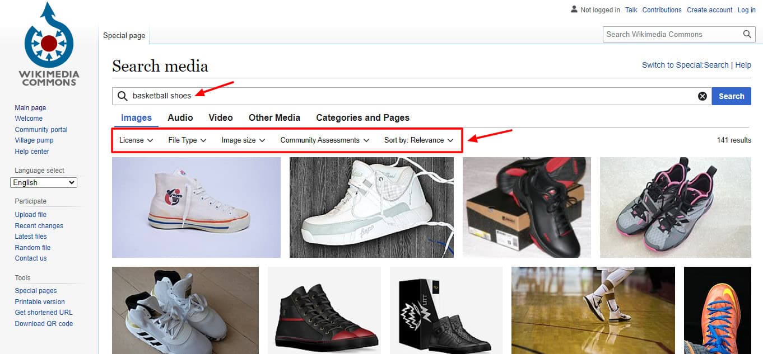This screenshot has height=354, width=763.
Task: Open Village pump link
Action: 34,140
